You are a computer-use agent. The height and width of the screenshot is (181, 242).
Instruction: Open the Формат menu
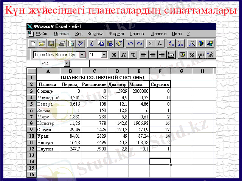point(116,34)
